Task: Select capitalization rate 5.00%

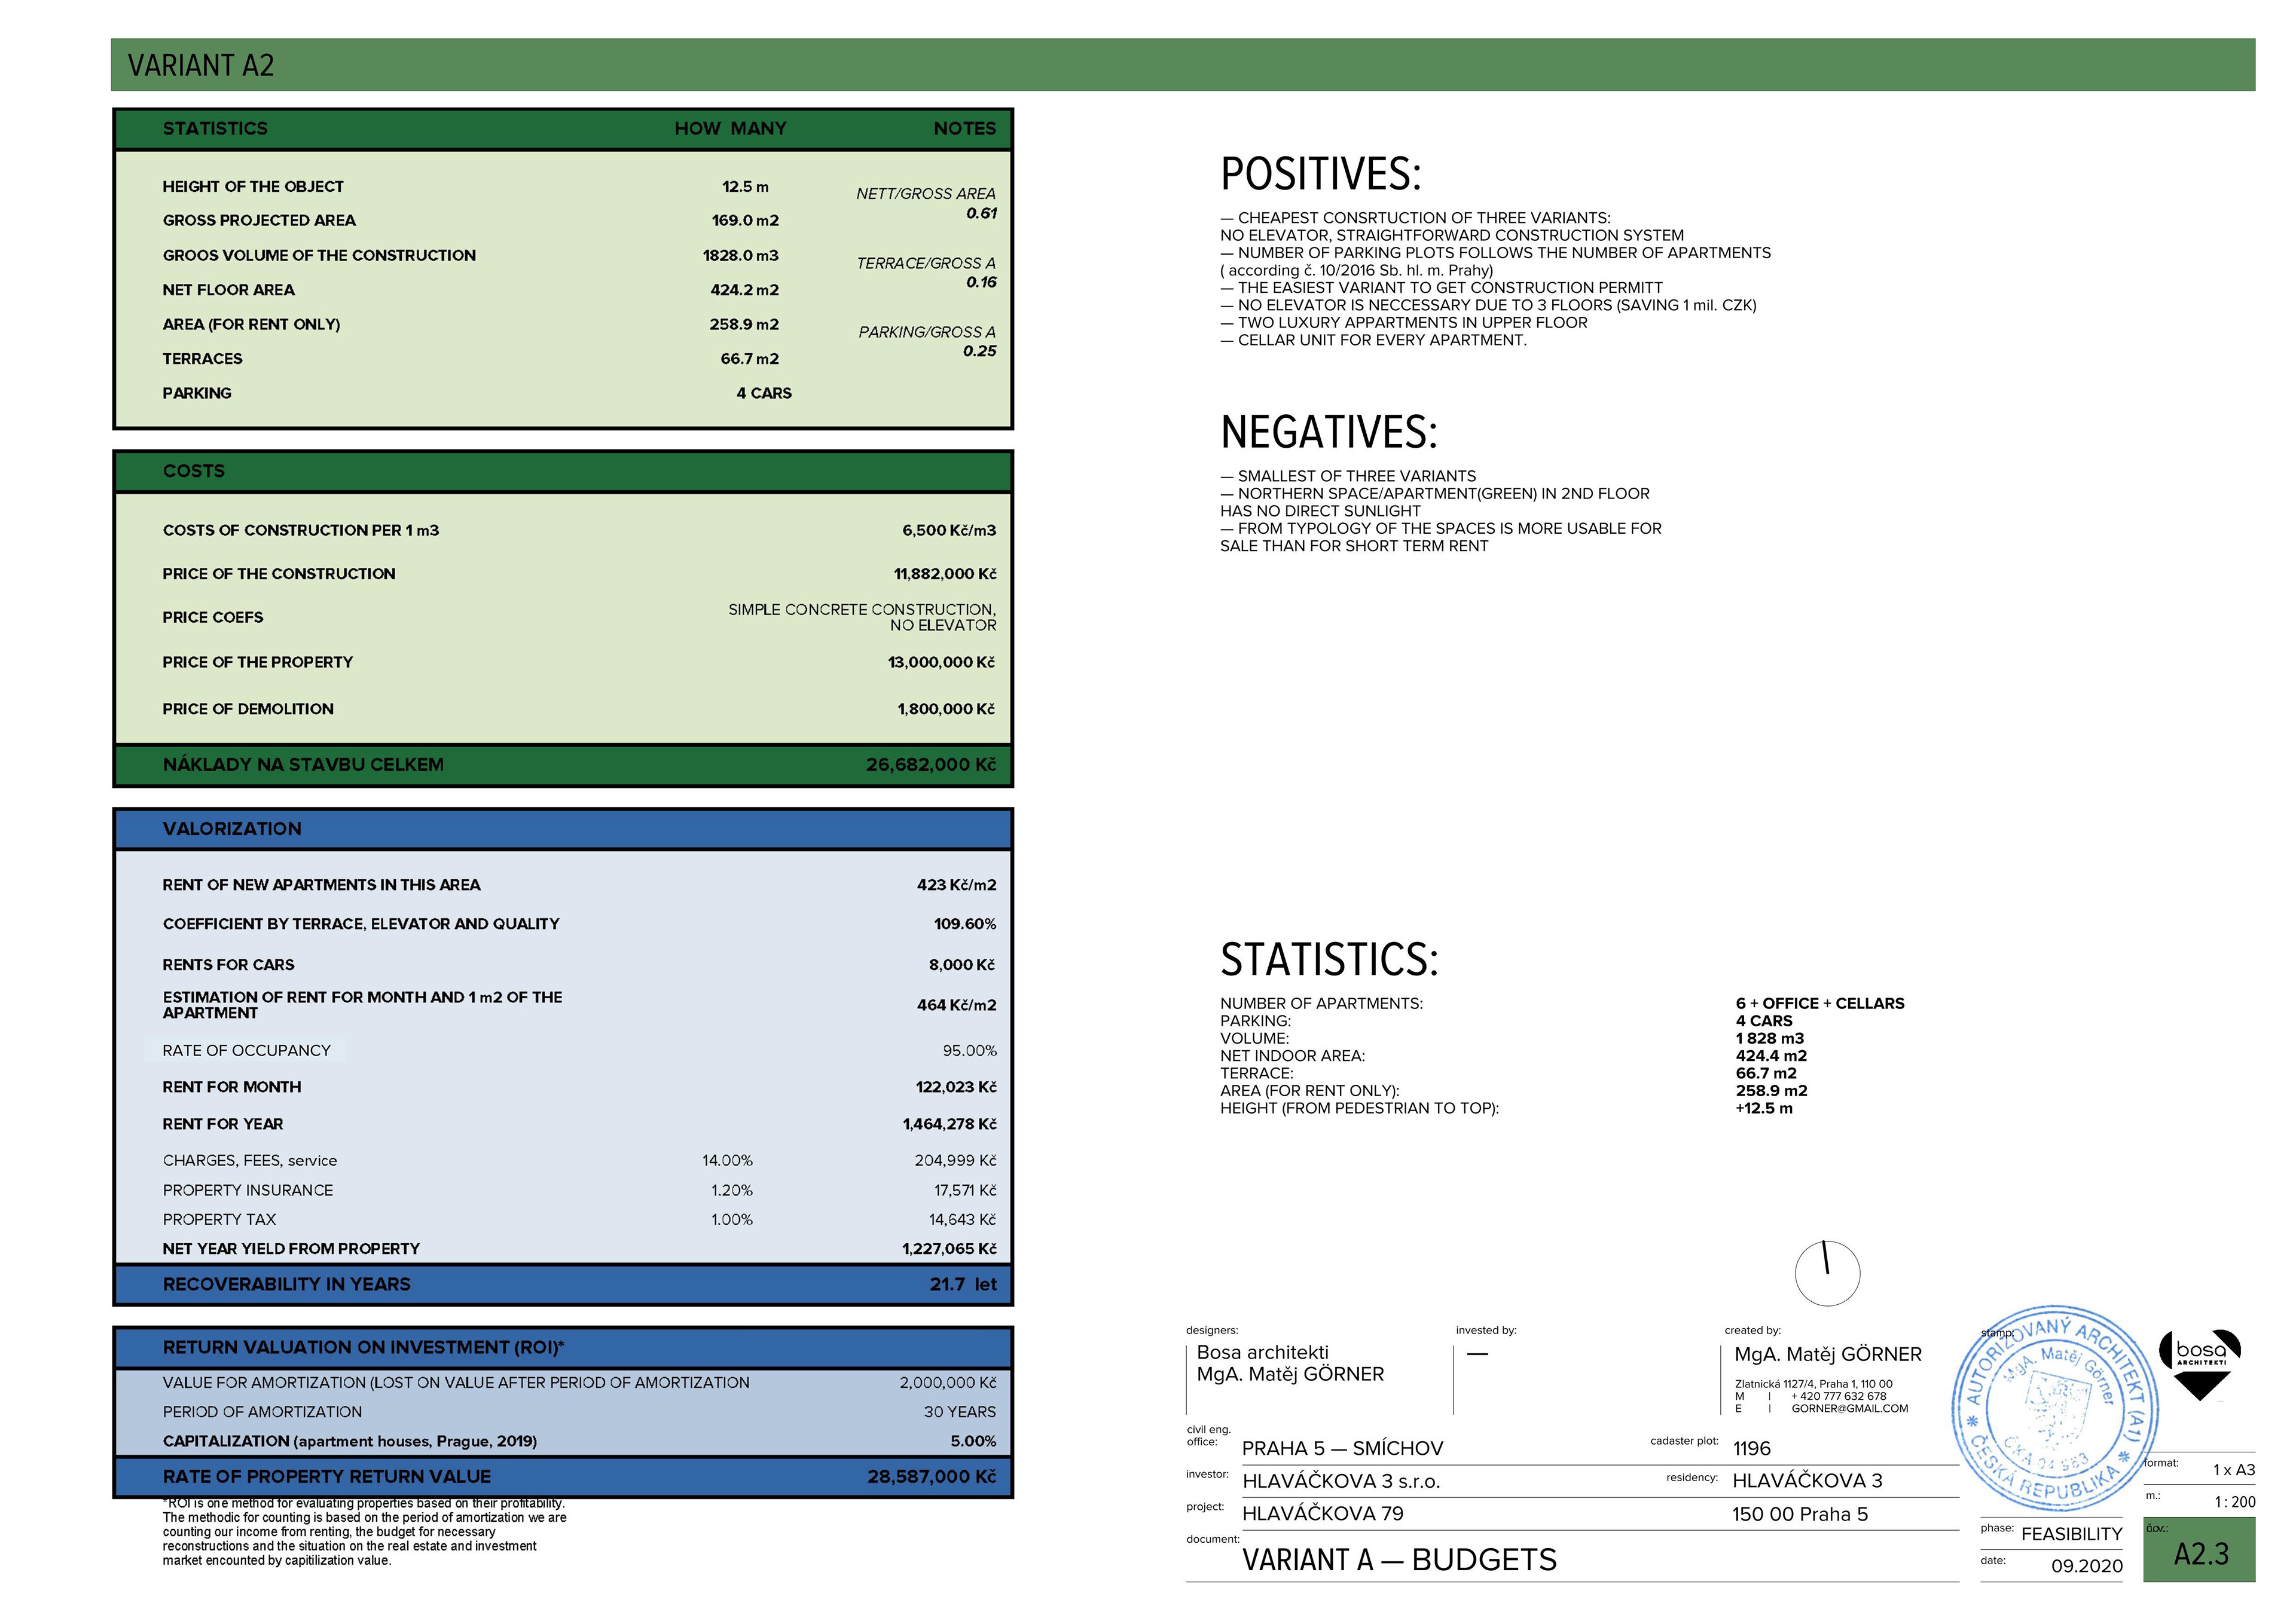Action: click(973, 1441)
